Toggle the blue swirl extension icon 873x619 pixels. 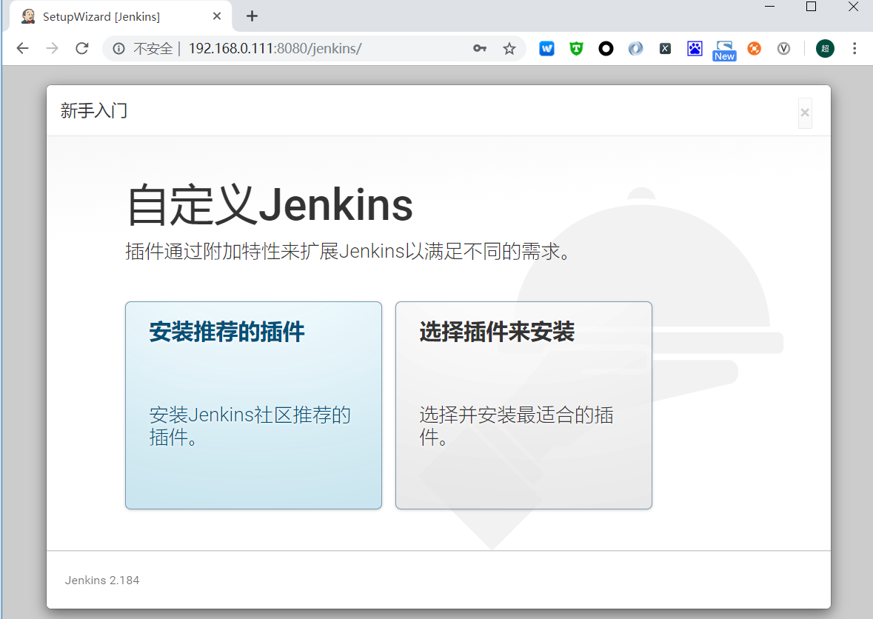tap(635, 48)
